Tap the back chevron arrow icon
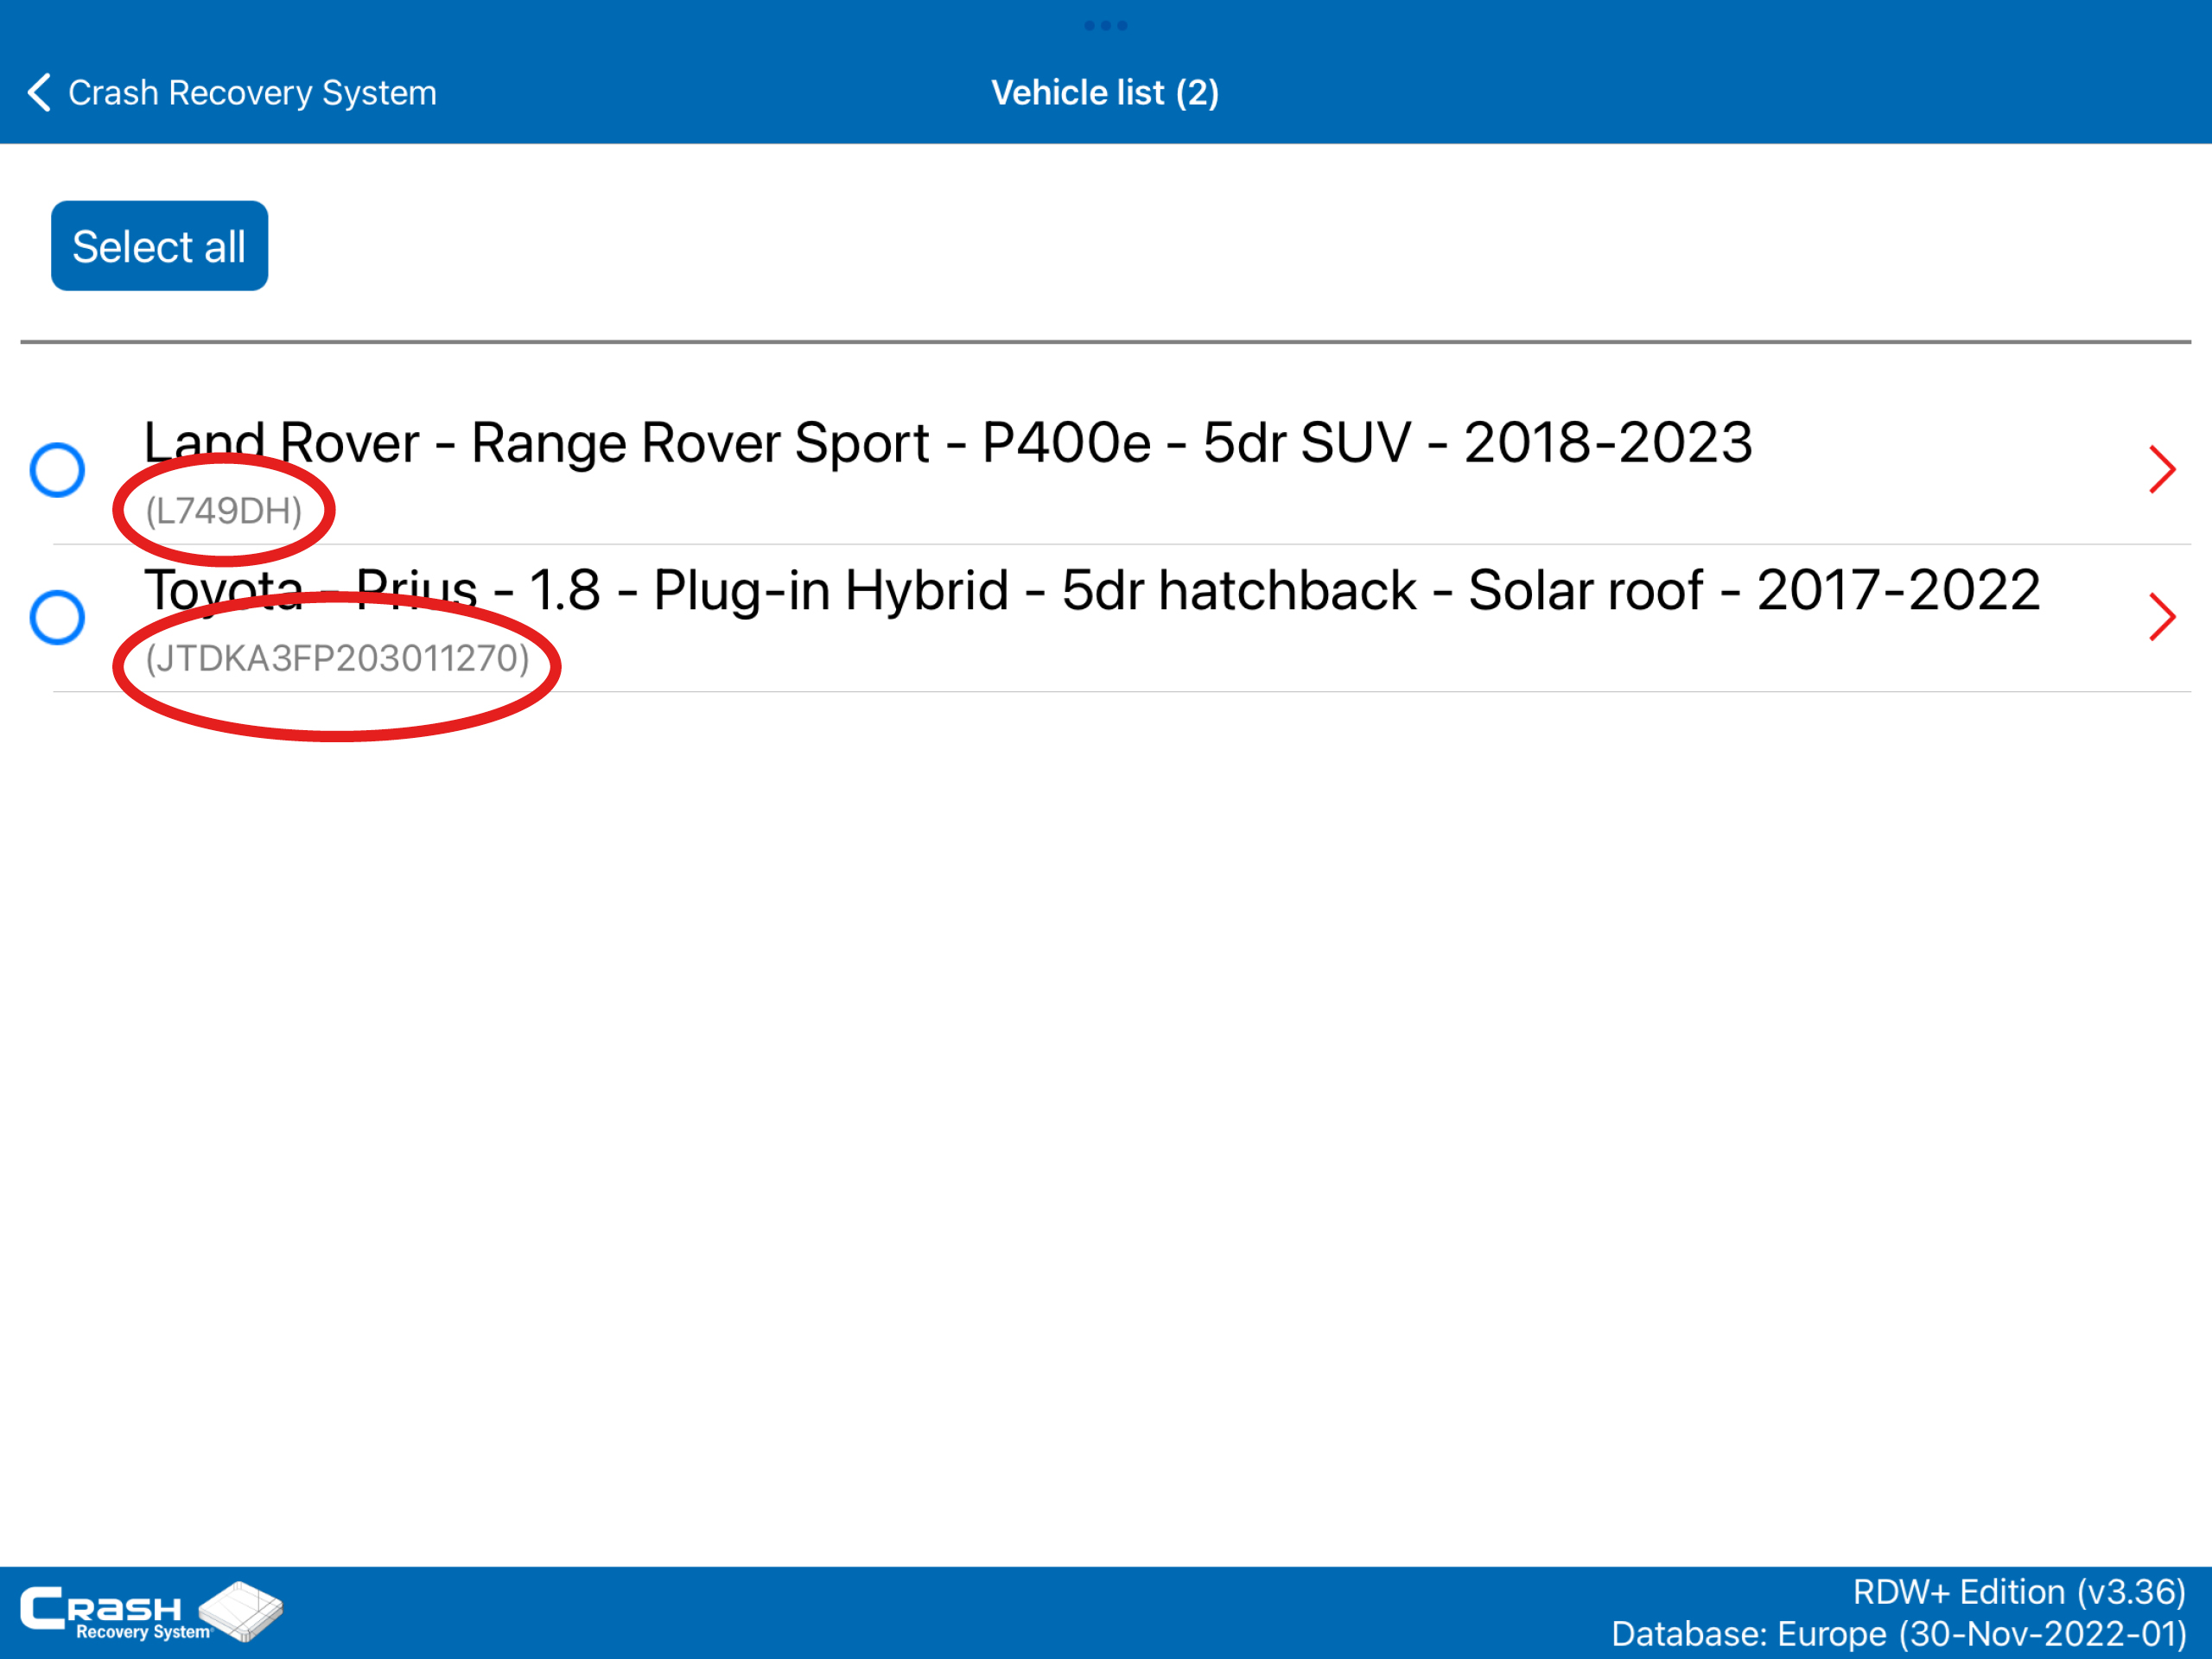This screenshot has height=1659, width=2212. (39, 93)
